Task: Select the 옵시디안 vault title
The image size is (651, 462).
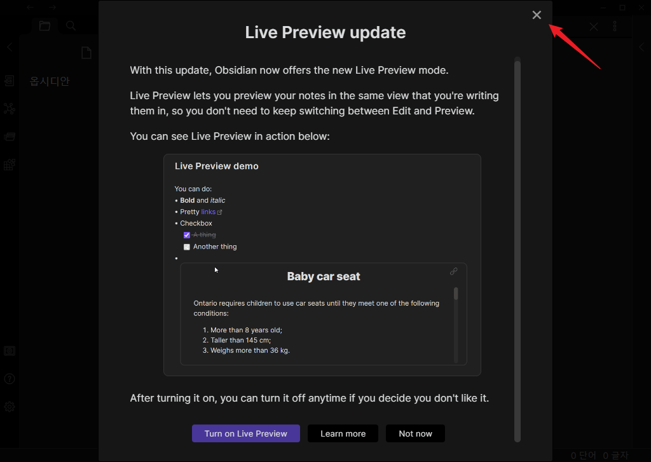Action: (50, 81)
